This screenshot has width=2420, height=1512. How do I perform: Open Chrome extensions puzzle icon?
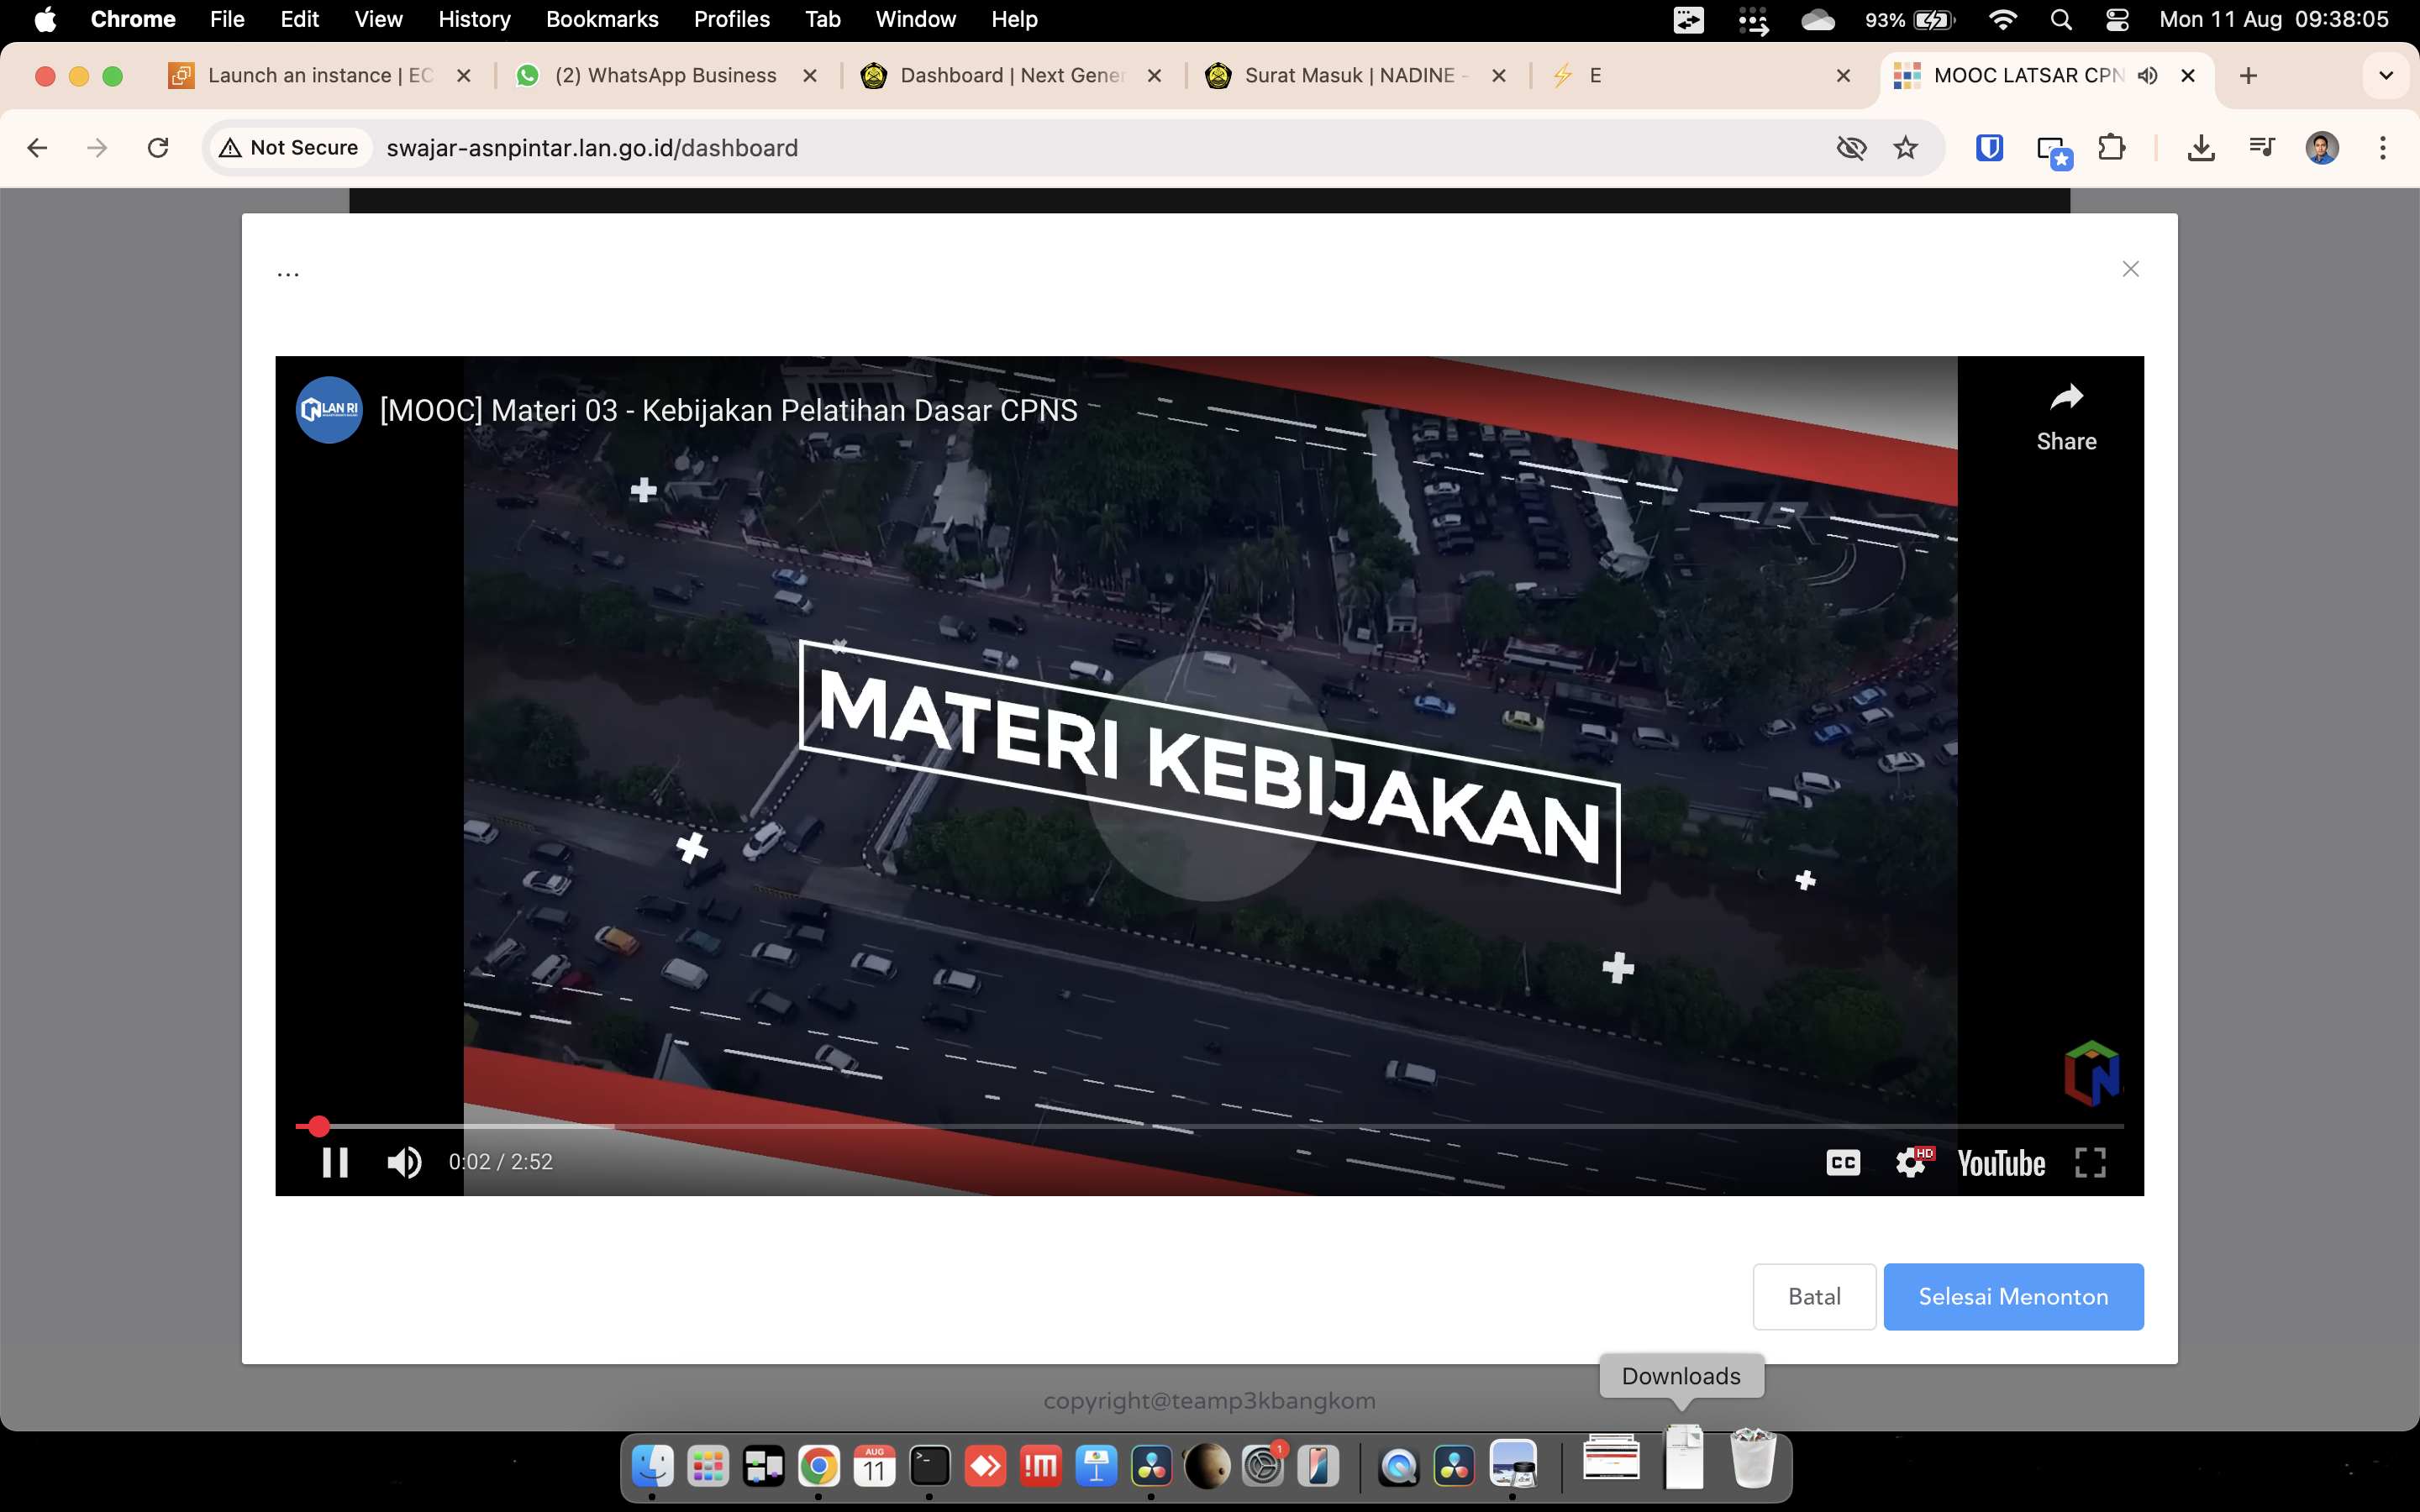pos(2111,148)
